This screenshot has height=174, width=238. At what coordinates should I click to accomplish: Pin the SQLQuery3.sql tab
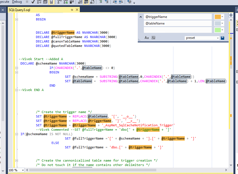[x=72, y=10]
